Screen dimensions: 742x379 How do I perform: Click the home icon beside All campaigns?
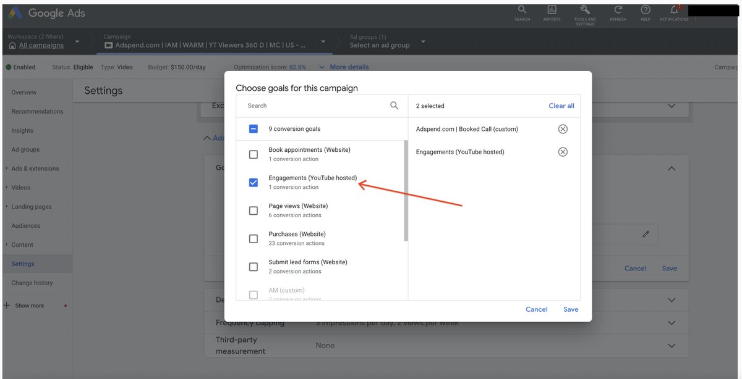(12, 45)
